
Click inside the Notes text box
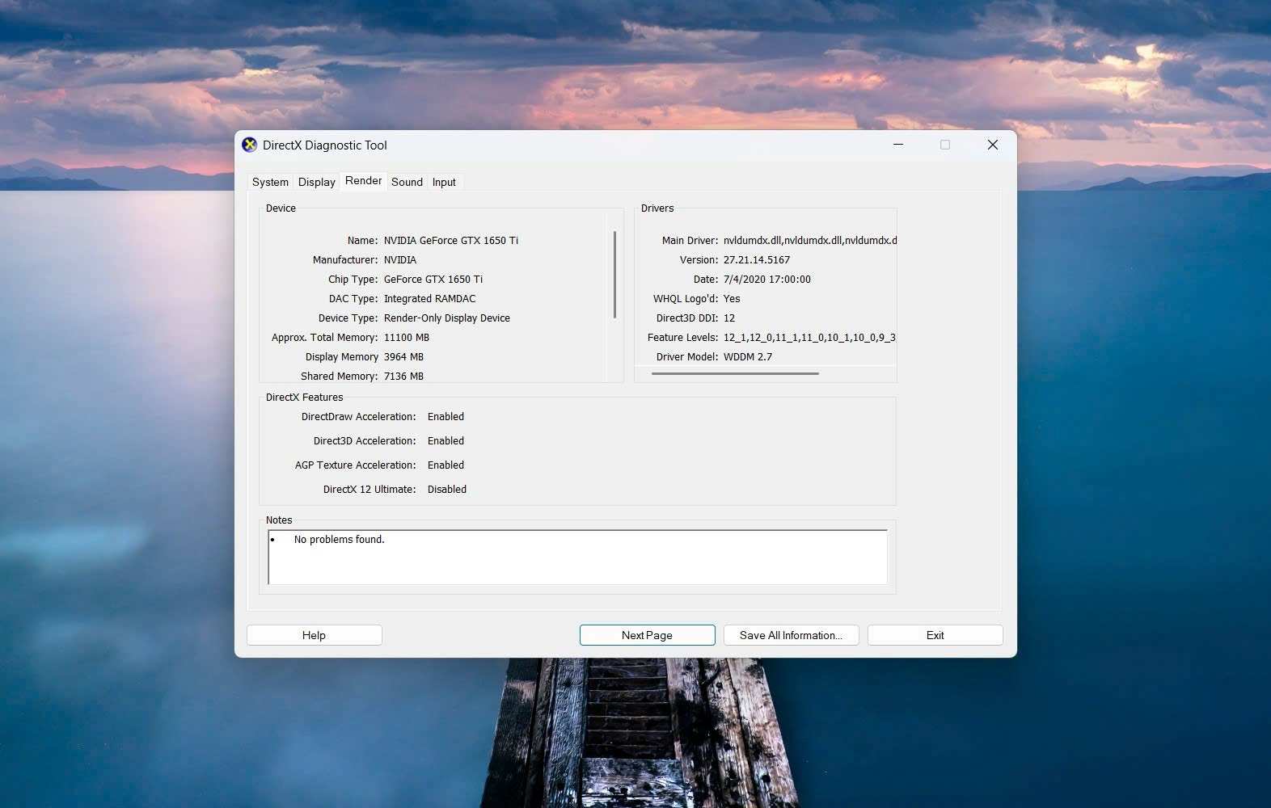coord(578,558)
